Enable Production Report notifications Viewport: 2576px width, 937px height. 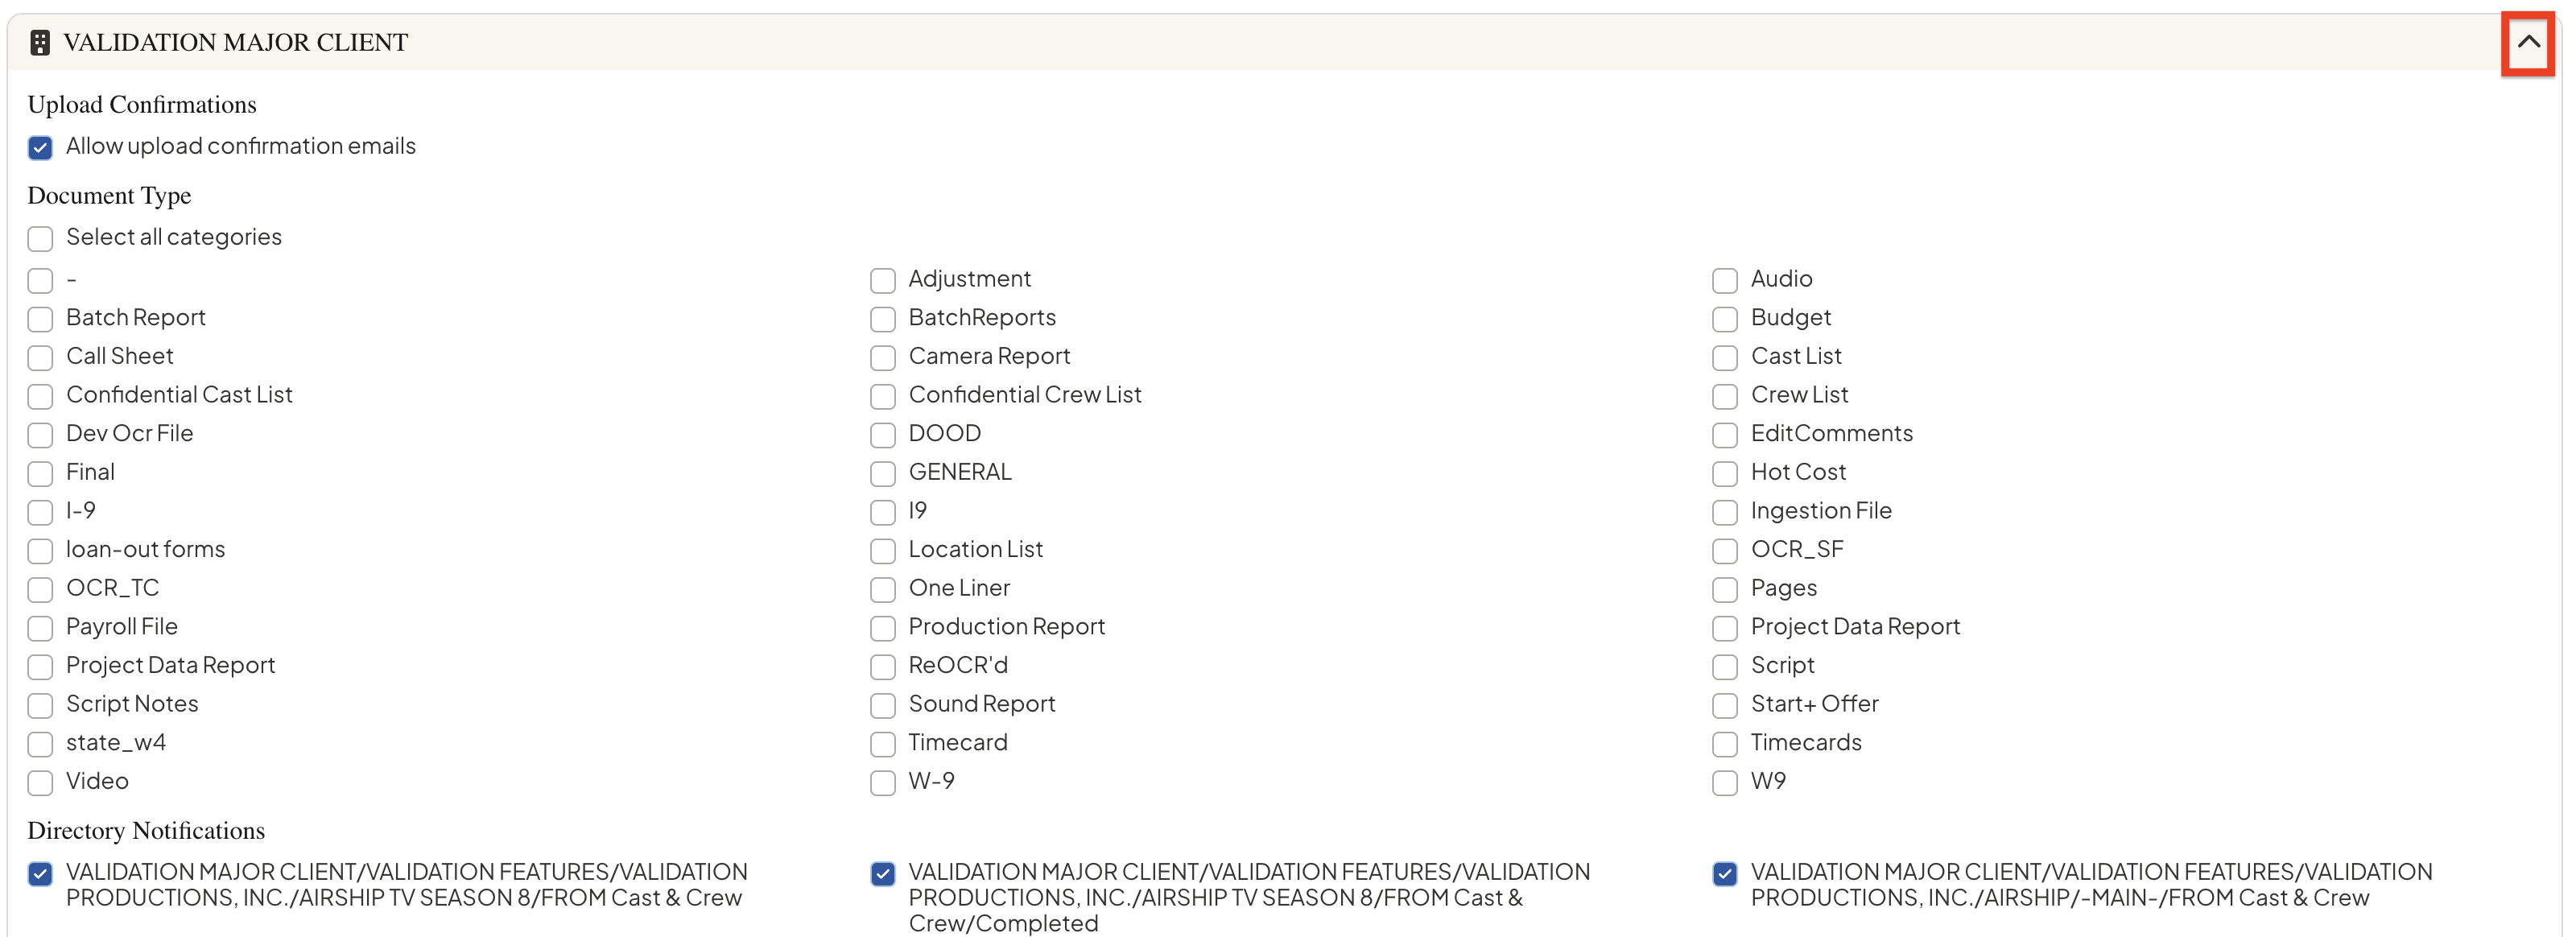(882, 629)
